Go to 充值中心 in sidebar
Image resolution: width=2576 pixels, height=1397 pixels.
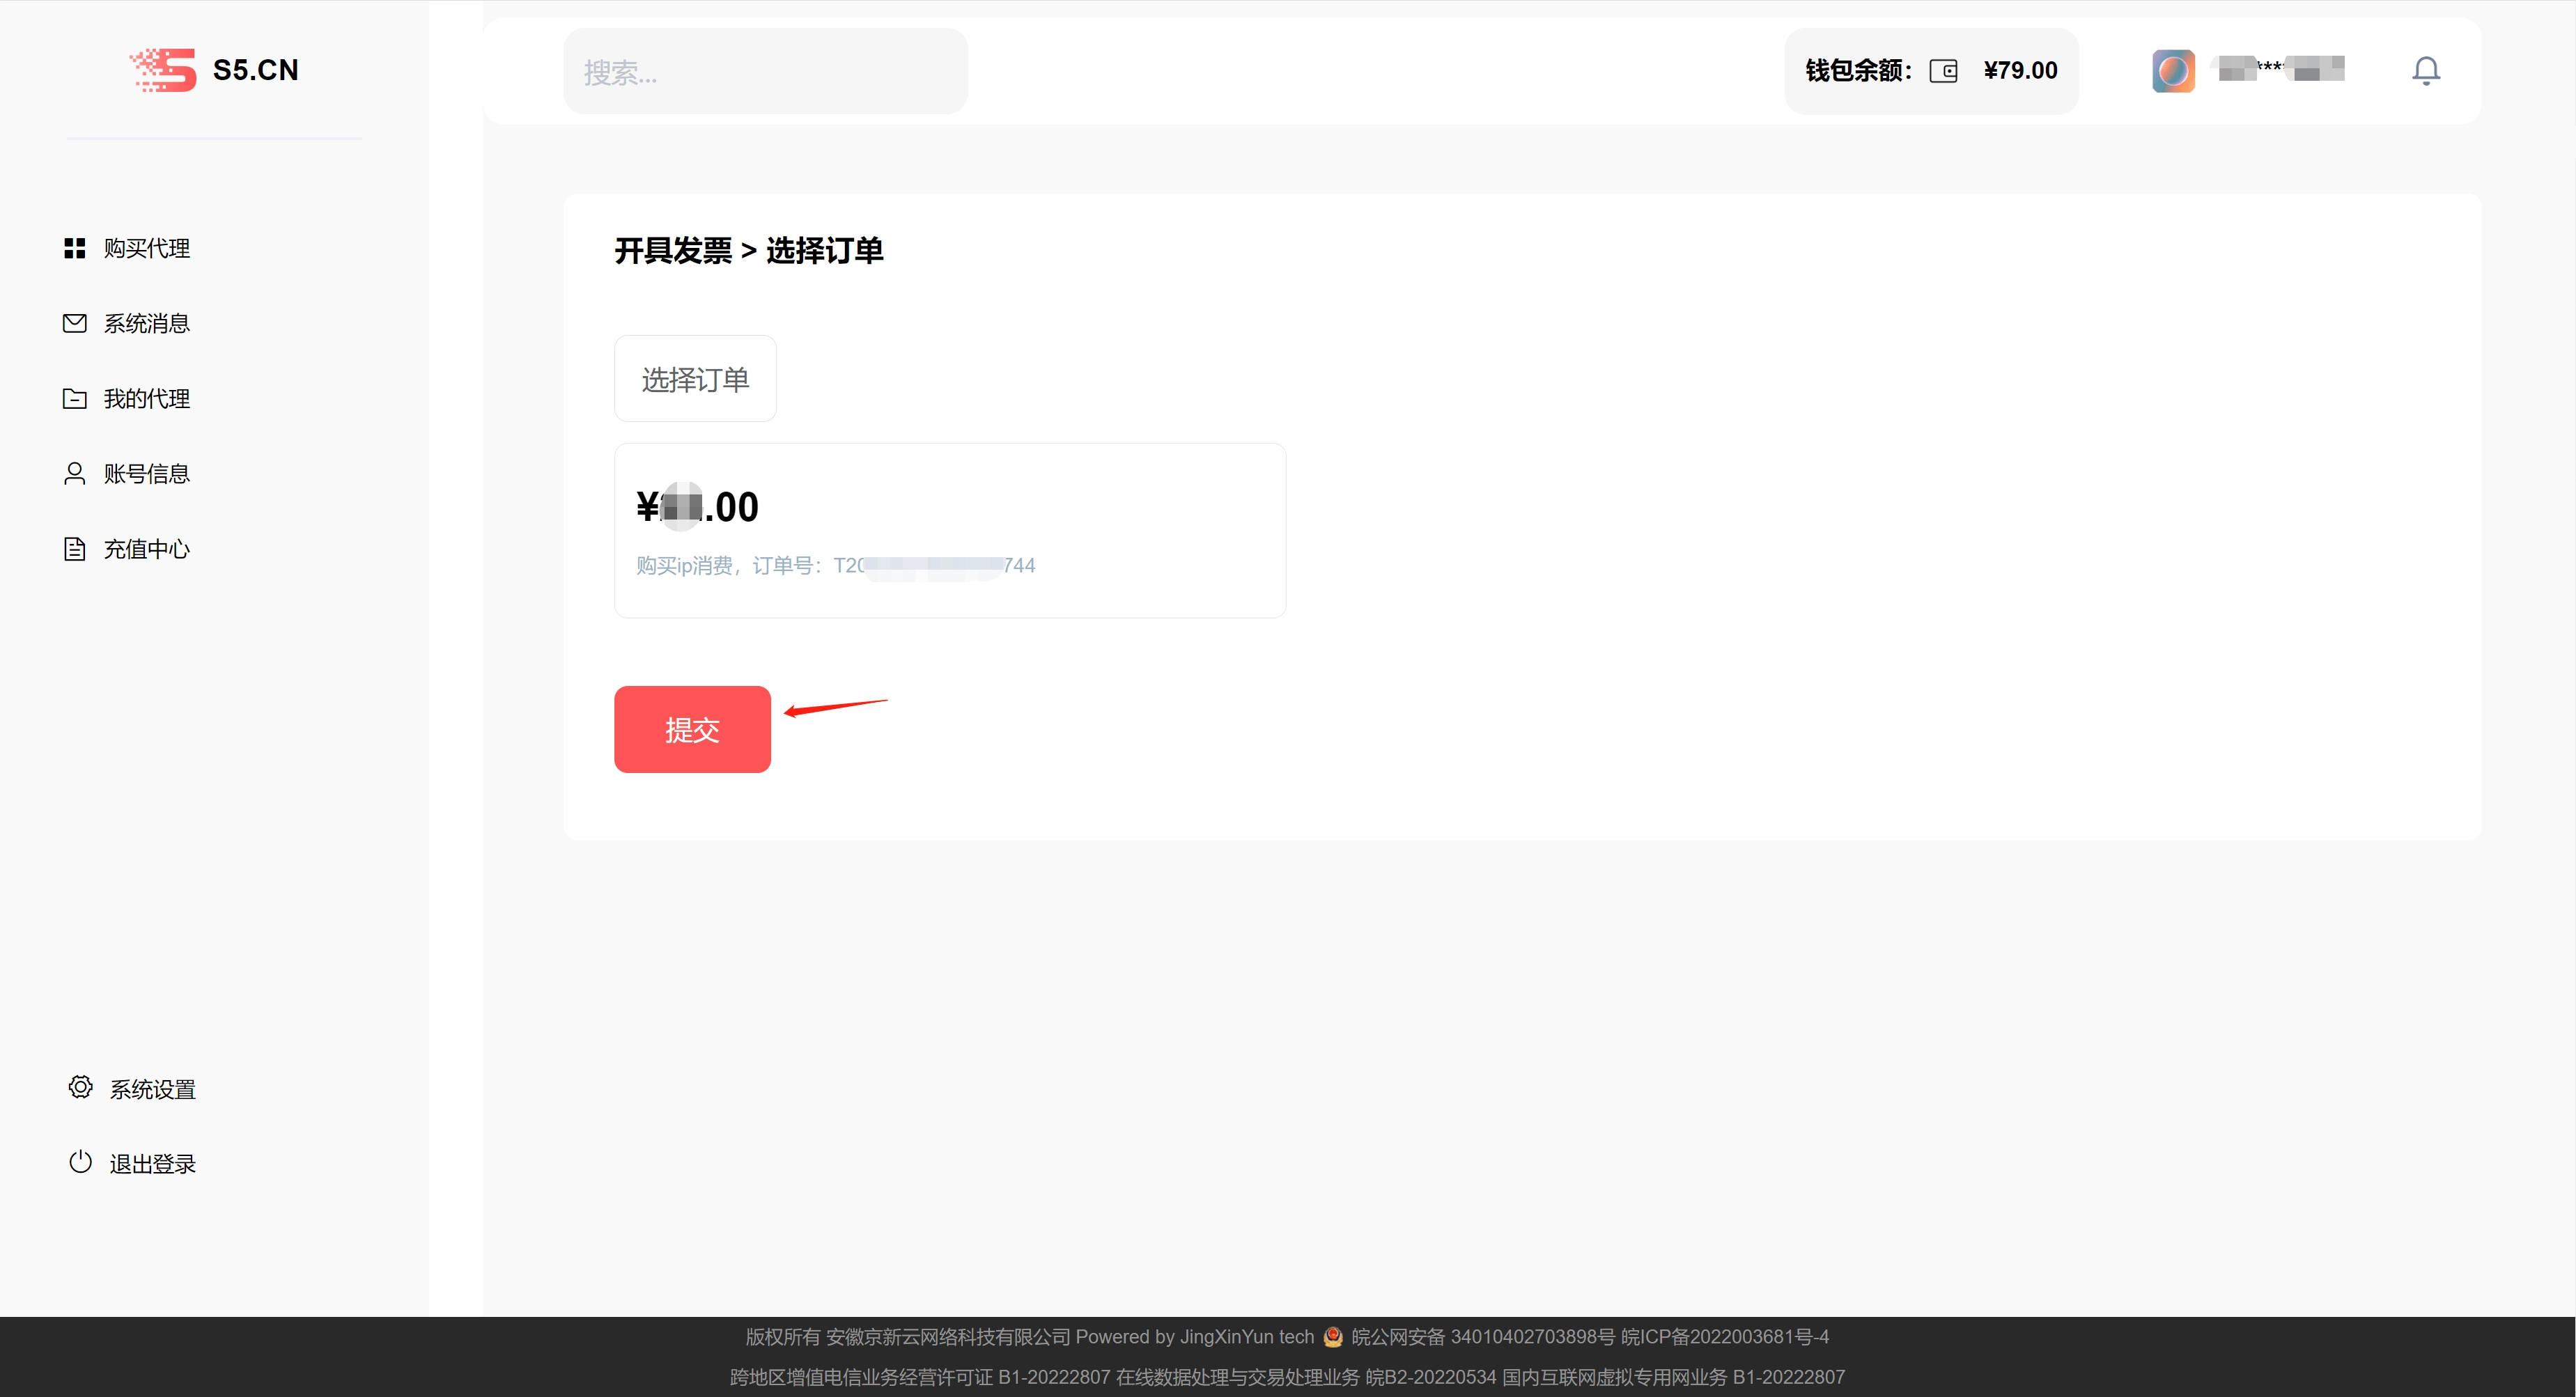(x=147, y=549)
